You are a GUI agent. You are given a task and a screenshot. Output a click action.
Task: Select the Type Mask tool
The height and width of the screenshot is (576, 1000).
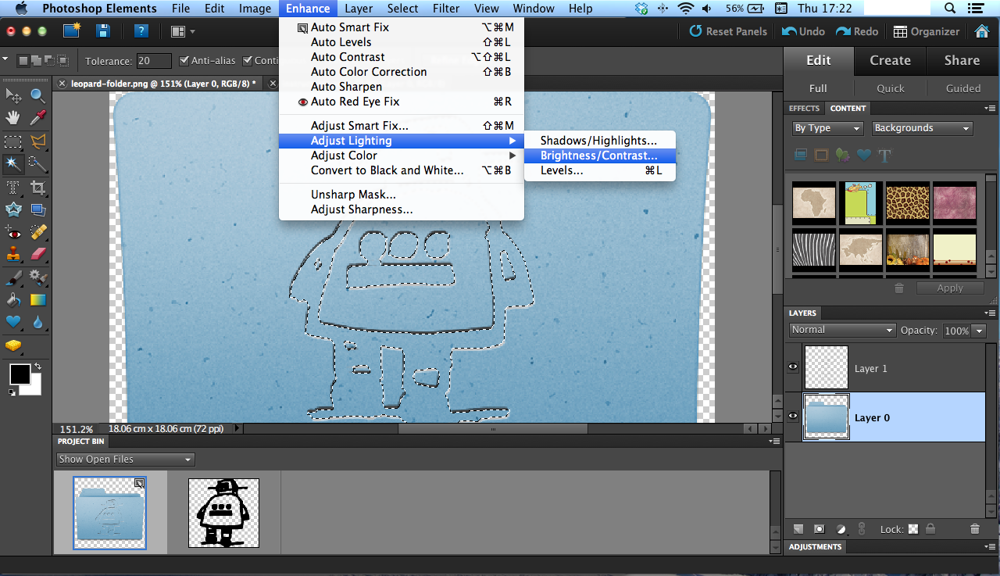click(x=13, y=188)
